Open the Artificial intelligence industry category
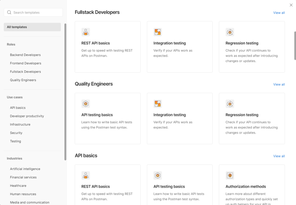The height and width of the screenshot is (205, 296). pos(25,169)
